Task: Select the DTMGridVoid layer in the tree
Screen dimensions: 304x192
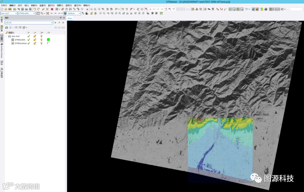Action: pos(21,43)
